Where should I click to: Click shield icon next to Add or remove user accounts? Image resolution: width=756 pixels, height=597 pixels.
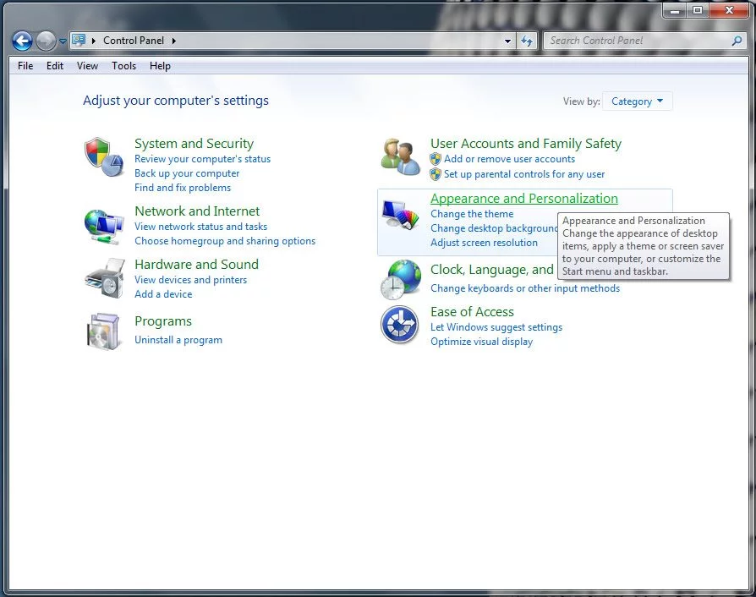tap(436, 159)
